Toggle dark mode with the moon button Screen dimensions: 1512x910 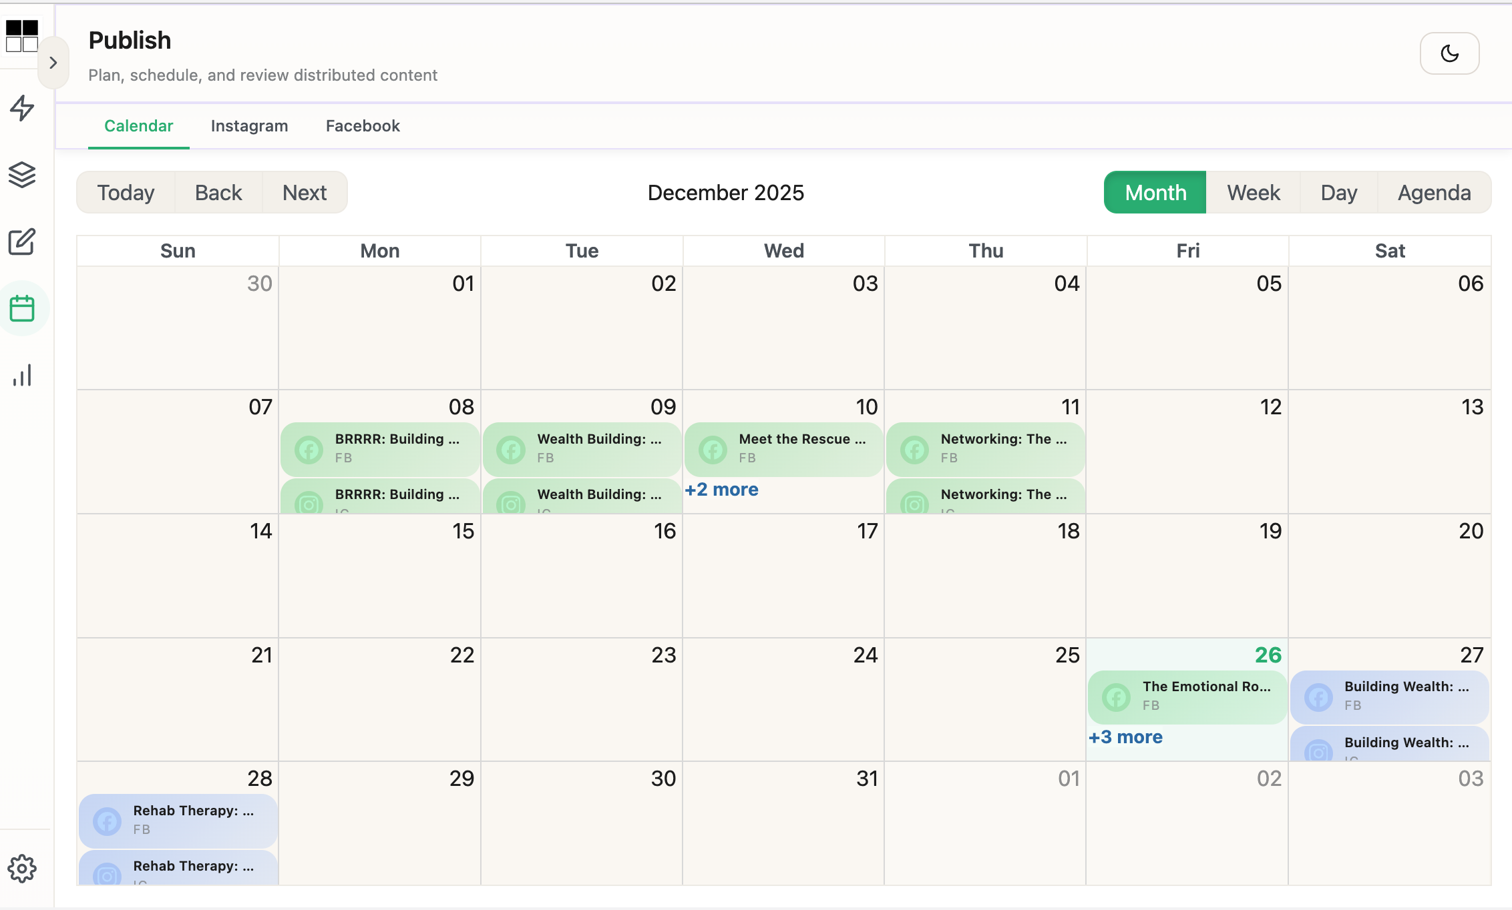(x=1449, y=53)
